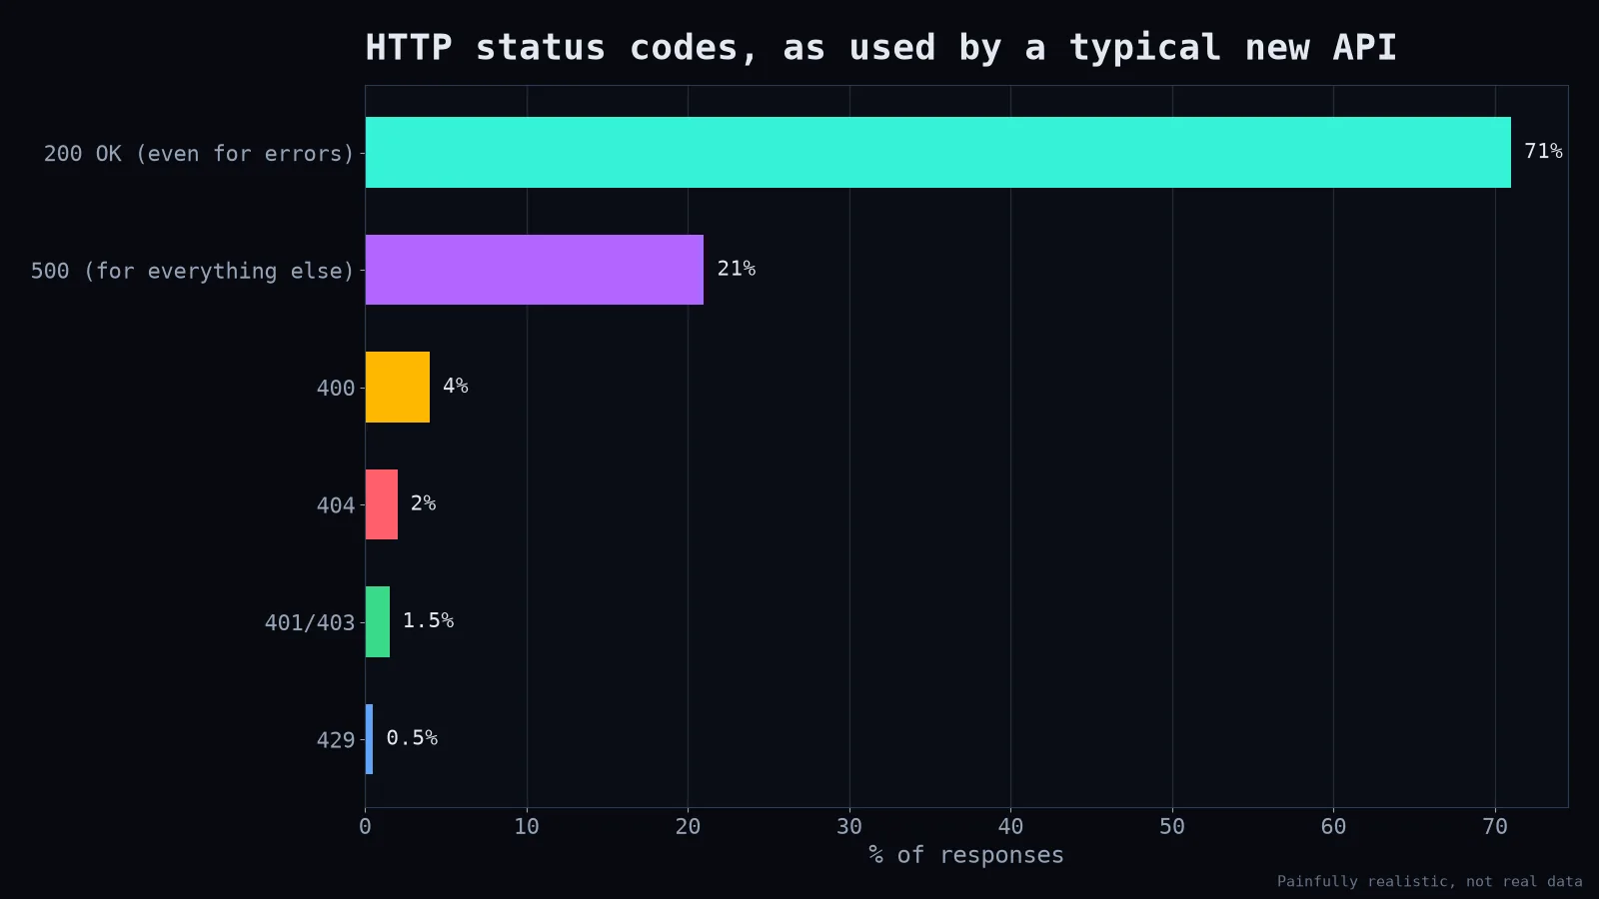Click the 'Painfully realistic, not real data' footnote
The height and width of the screenshot is (899, 1599).
pyautogui.click(x=1430, y=881)
